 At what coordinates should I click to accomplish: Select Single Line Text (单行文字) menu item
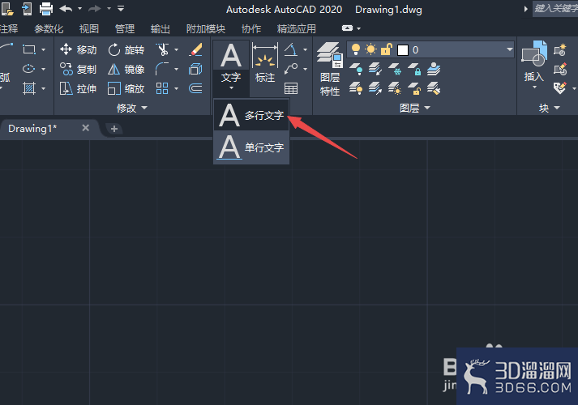(x=251, y=147)
